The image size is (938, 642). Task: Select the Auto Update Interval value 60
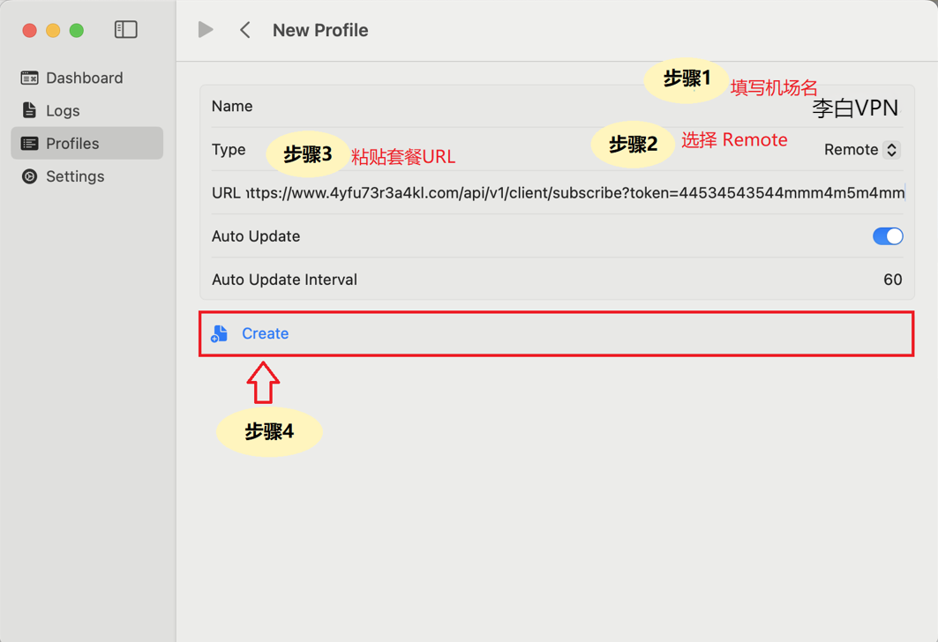(892, 280)
